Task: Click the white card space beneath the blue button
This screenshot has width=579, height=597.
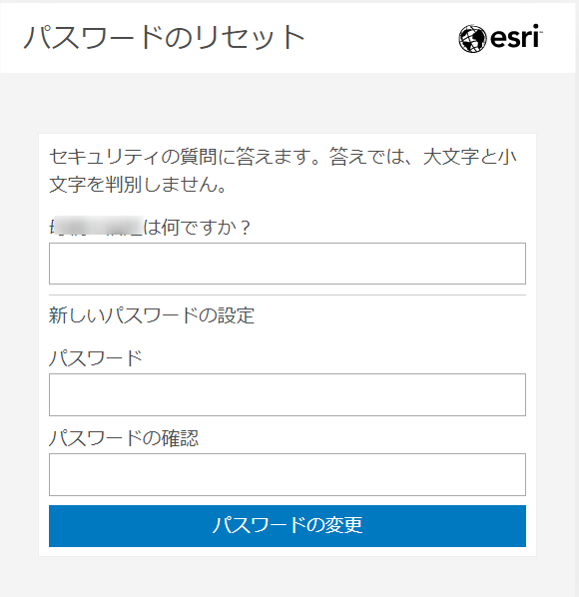Action: [288, 551]
